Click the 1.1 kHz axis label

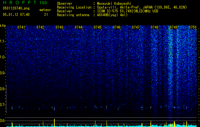(3, 41)
